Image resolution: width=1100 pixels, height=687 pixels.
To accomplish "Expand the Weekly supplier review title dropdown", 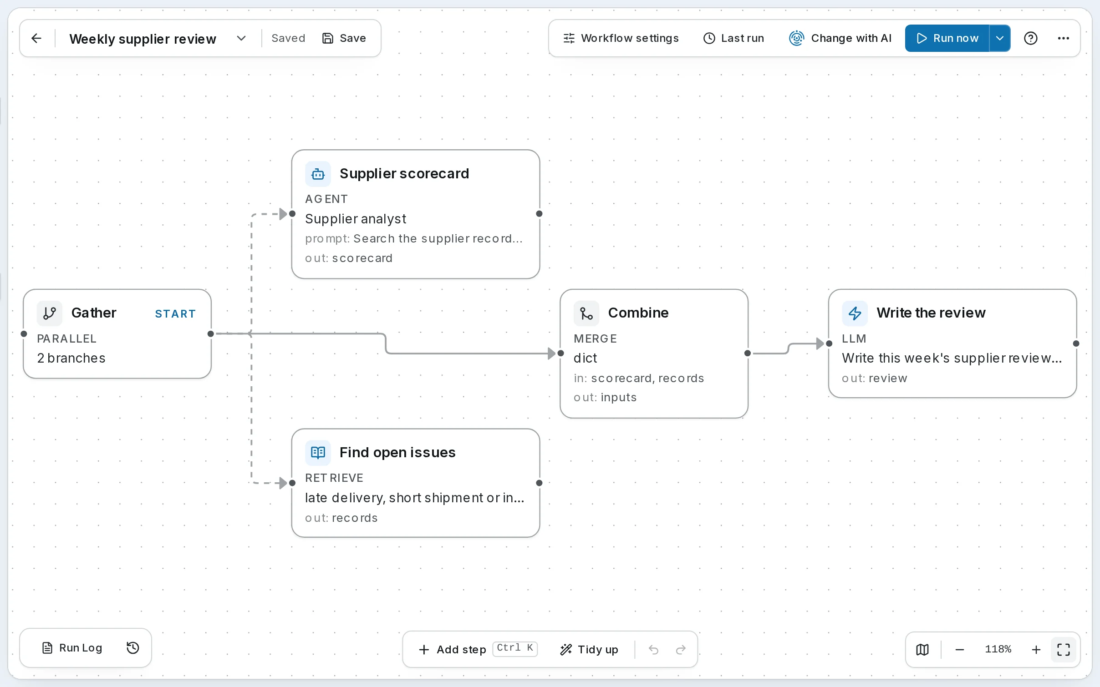I will pyautogui.click(x=241, y=38).
